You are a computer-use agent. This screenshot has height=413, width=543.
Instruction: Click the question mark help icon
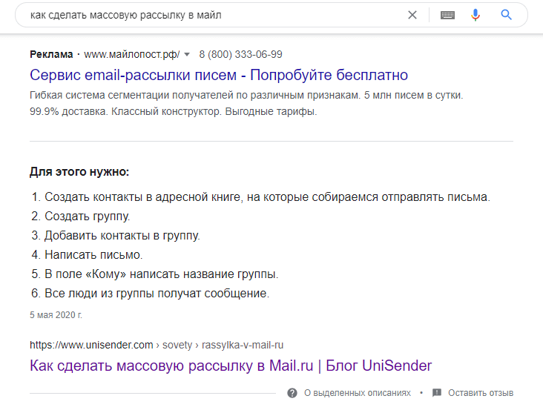pyautogui.click(x=292, y=393)
